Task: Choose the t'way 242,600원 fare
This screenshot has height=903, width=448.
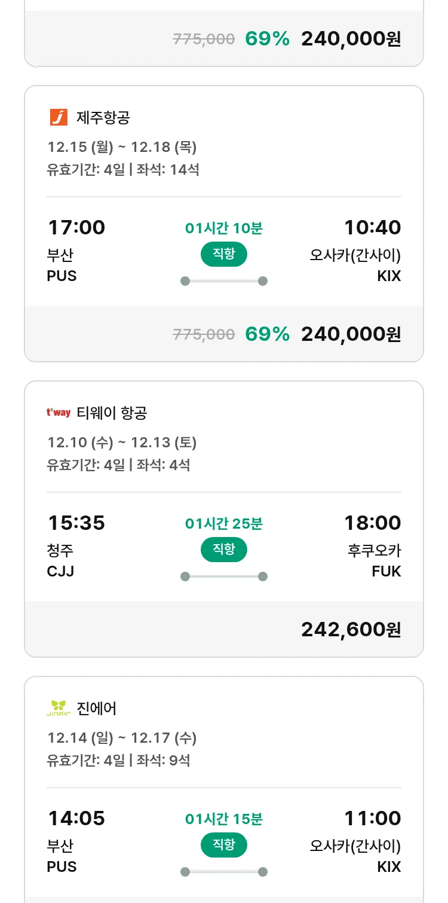Action: tap(351, 630)
